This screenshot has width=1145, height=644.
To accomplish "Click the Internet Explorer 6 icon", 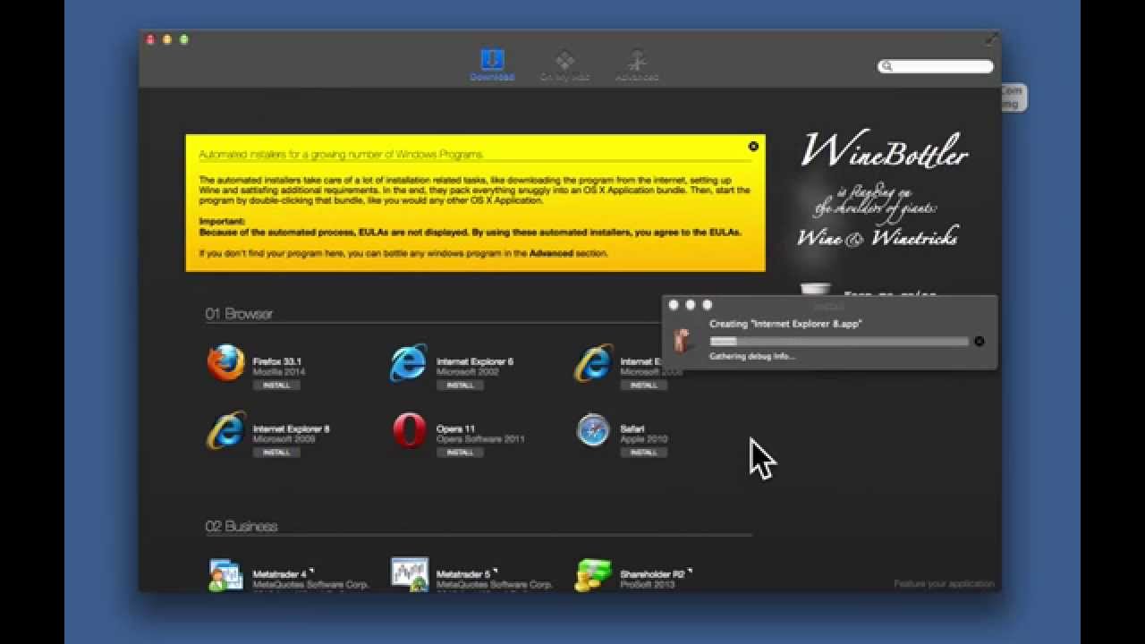I will [409, 363].
